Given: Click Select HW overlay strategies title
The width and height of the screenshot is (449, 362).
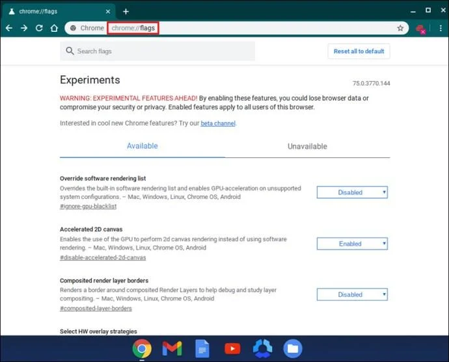Looking at the screenshot, I should coord(98,331).
